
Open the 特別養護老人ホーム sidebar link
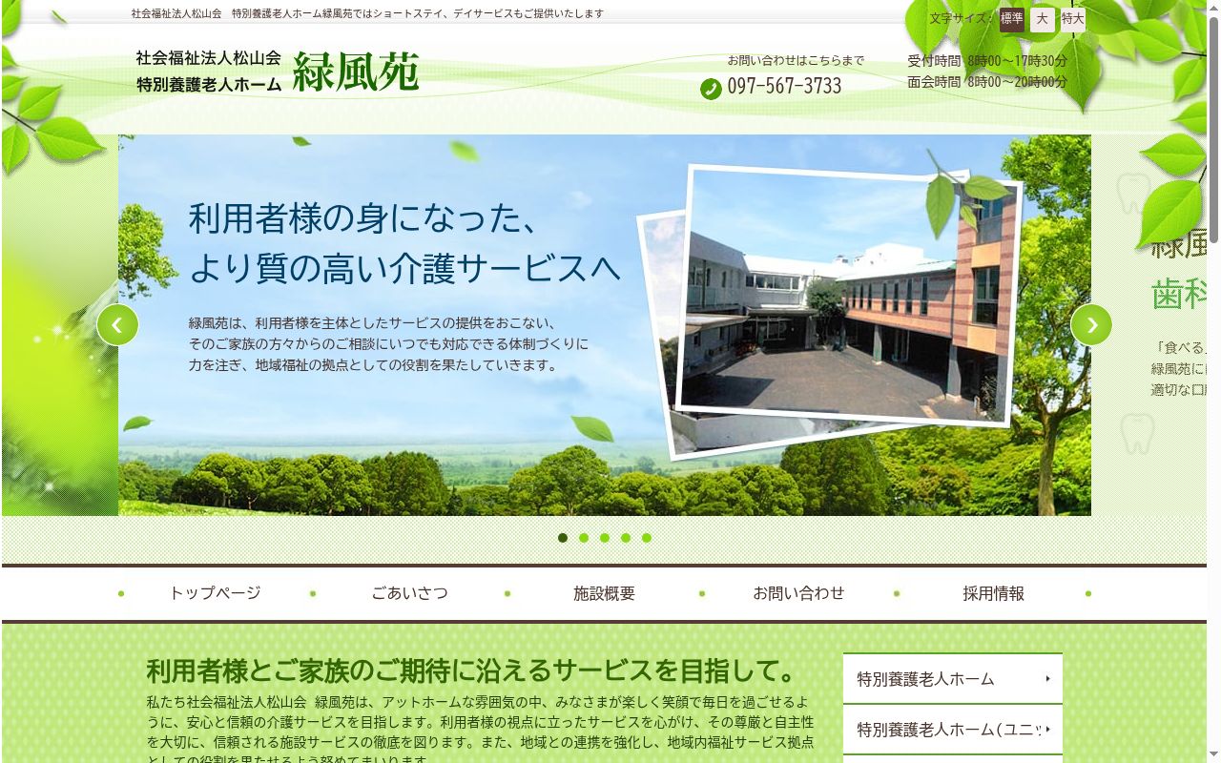click(953, 679)
